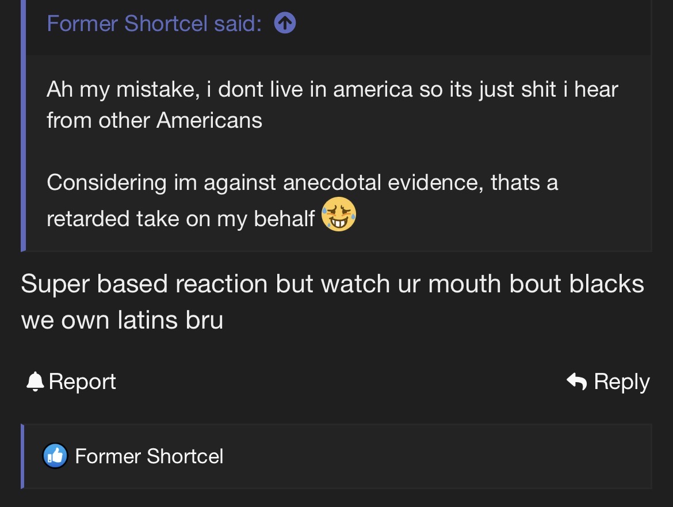Open the 'Former Shortcel said:' quote link
This screenshot has height=507, width=673.
[x=154, y=24]
